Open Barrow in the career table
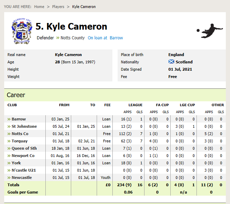The width and height of the screenshot is (230, 204). [x=19, y=119]
